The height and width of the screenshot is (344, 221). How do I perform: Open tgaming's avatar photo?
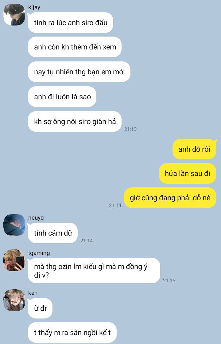14,260
